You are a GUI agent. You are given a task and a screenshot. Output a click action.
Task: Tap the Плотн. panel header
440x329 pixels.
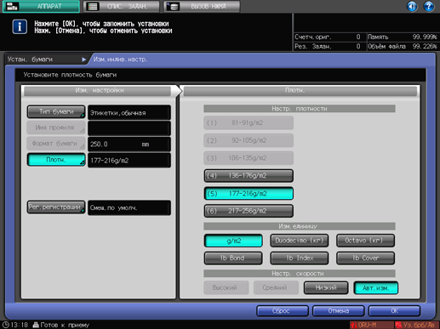click(x=300, y=91)
